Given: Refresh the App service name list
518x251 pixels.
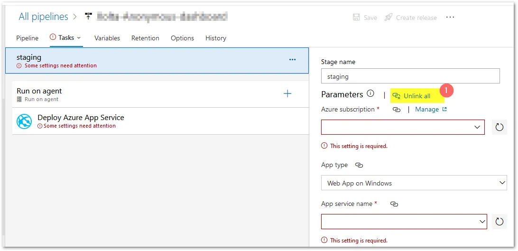Looking at the screenshot, I should point(499,221).
